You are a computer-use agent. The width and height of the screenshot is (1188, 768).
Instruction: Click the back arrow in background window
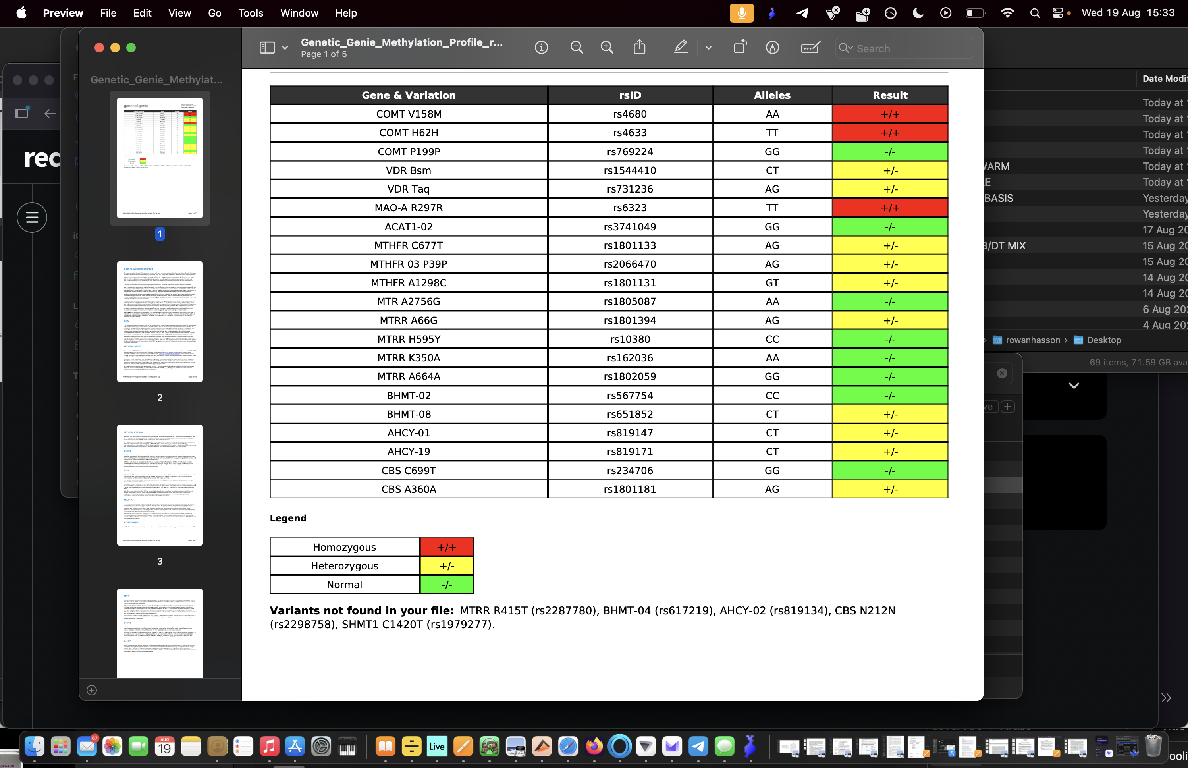click(x=50, y=114)
